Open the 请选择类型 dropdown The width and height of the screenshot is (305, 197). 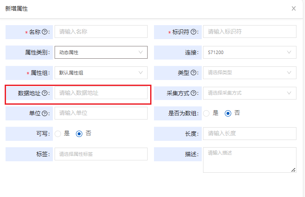pyautogui.click(x=250, y=73)
